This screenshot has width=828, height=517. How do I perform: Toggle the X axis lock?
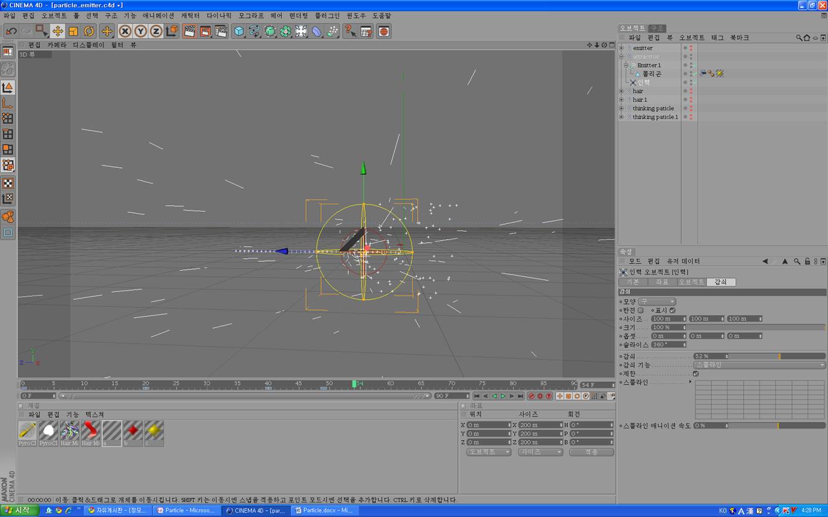point(125,31)
